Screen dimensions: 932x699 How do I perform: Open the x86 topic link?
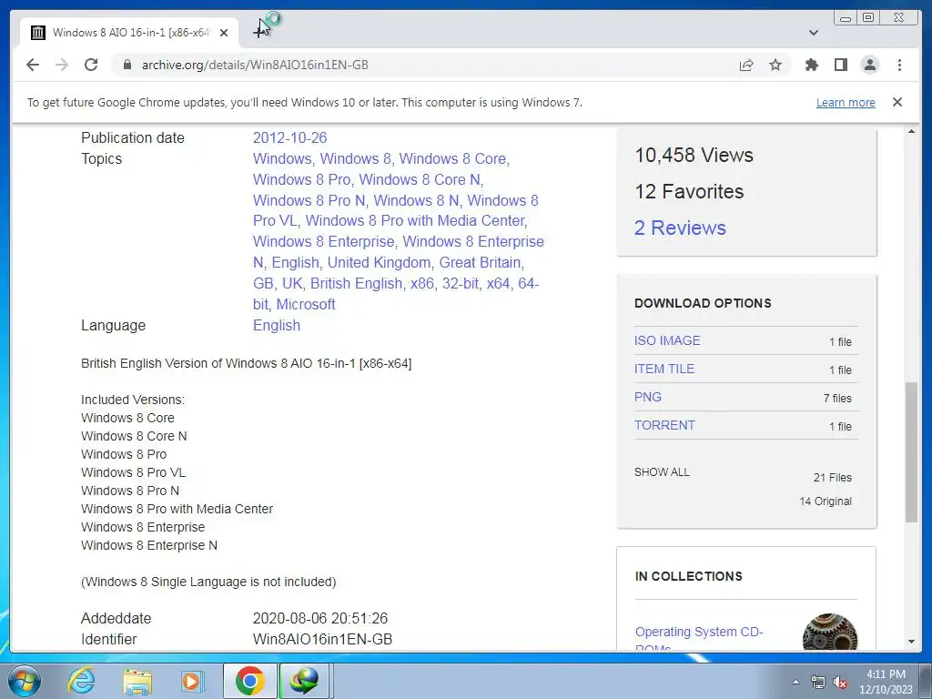point(422,284)
